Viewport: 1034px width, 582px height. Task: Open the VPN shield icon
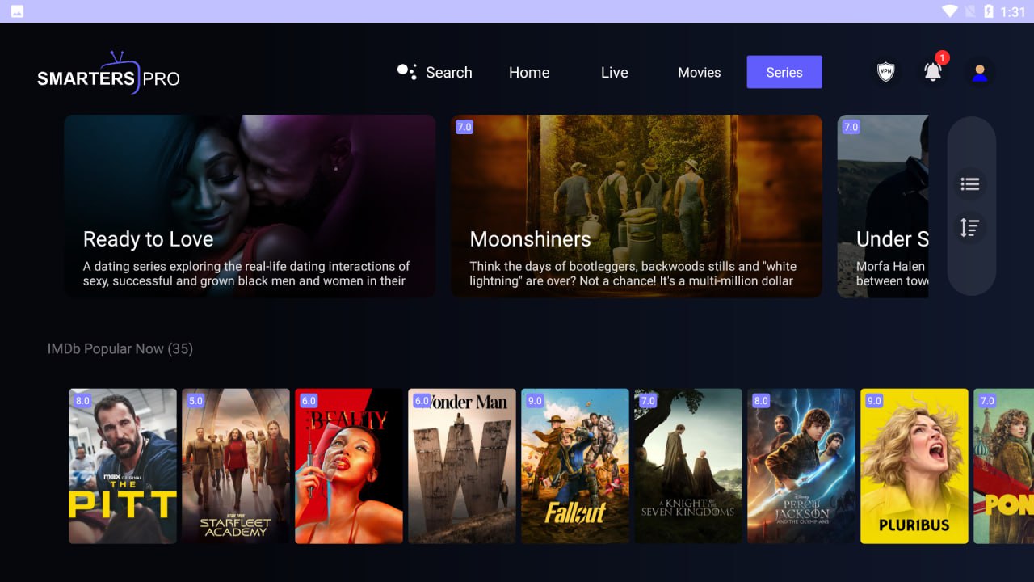click(x=886, y=72)
